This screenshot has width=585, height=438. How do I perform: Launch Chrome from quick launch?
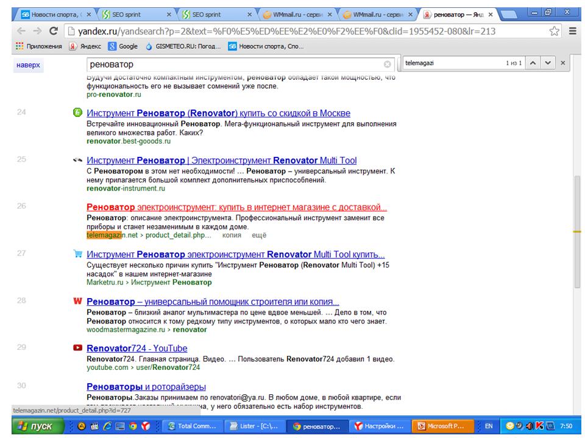(x=133, y=426)
